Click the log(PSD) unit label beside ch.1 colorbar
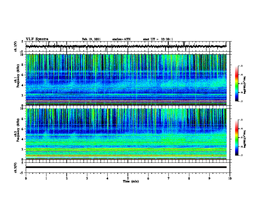 [x=245, y=85]
